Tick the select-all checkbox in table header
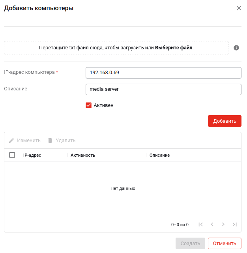Viewport: 247px width, 253px height. click(x=12, y=155)
